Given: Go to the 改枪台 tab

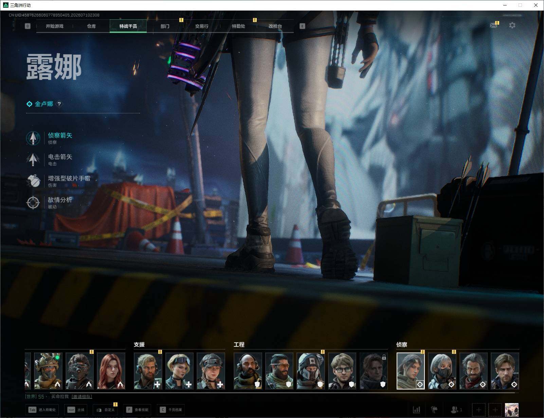Looking at the screenshot, I should pos(275,26).
